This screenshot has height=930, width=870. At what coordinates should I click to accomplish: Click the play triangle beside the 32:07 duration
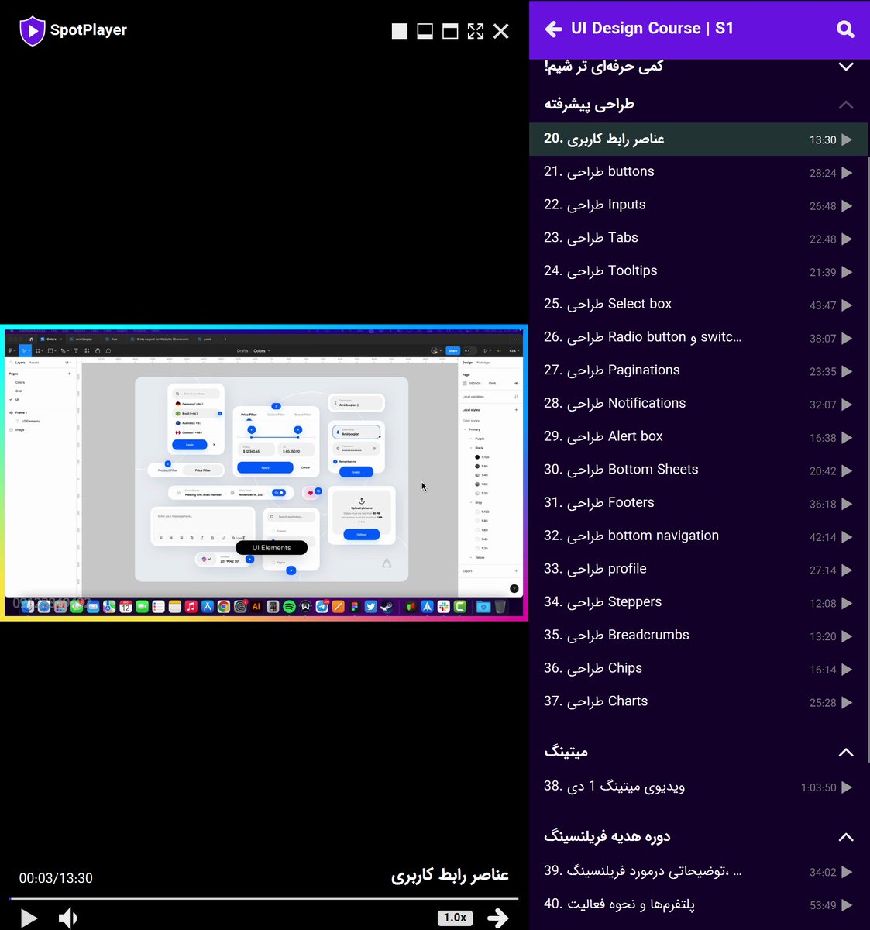coord(847,405)
